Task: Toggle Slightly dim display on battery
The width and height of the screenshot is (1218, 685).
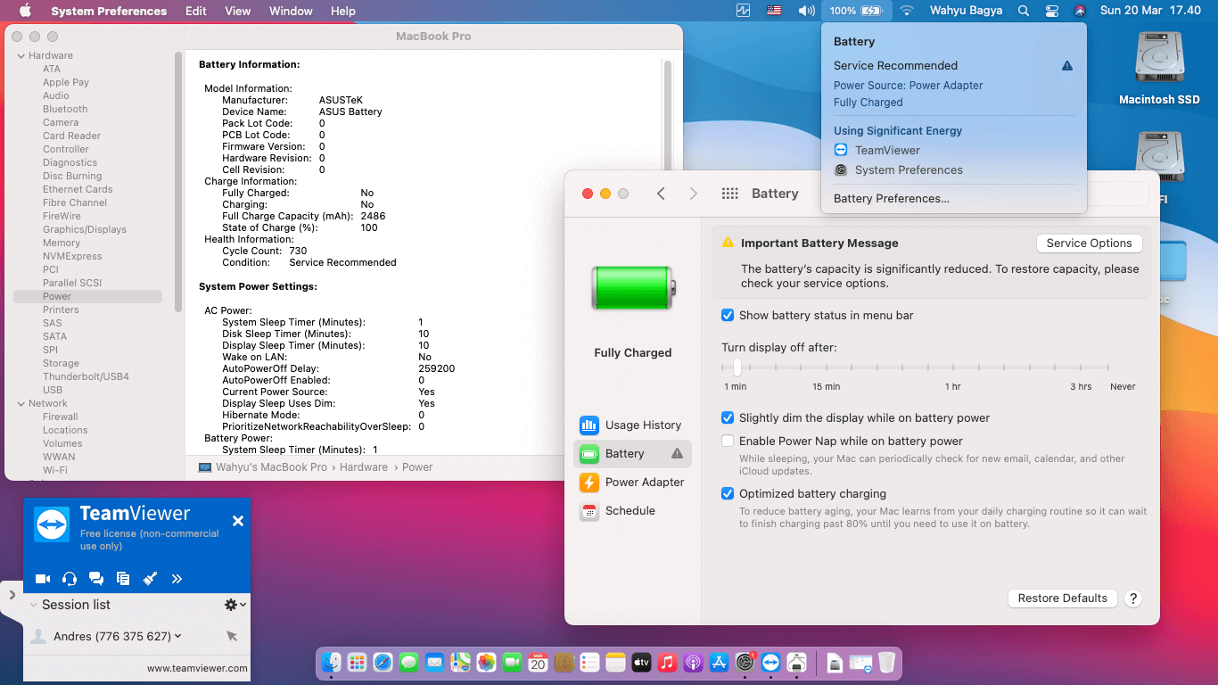Action: pyautogui.click(x=728, y=418)
